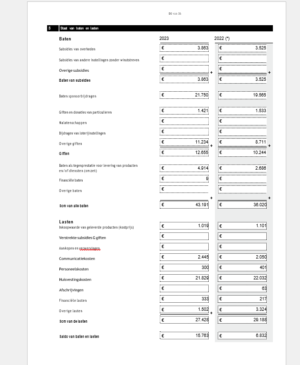Click the 2022 Inkoopwaarde van geleverde producten field
300x365 pixels.
coord(242,226)
